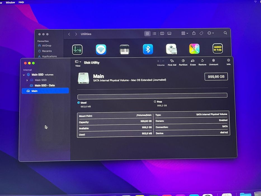The image size is (261, 196).
Task: Remove volume with the minus button
Action: point(163,61)
